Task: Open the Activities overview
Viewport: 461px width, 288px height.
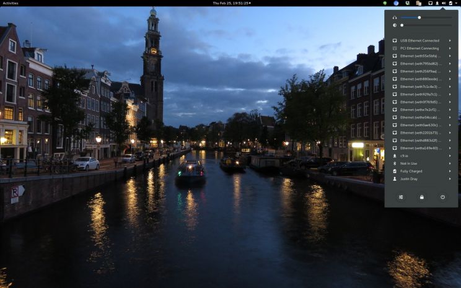Action: 11,3
